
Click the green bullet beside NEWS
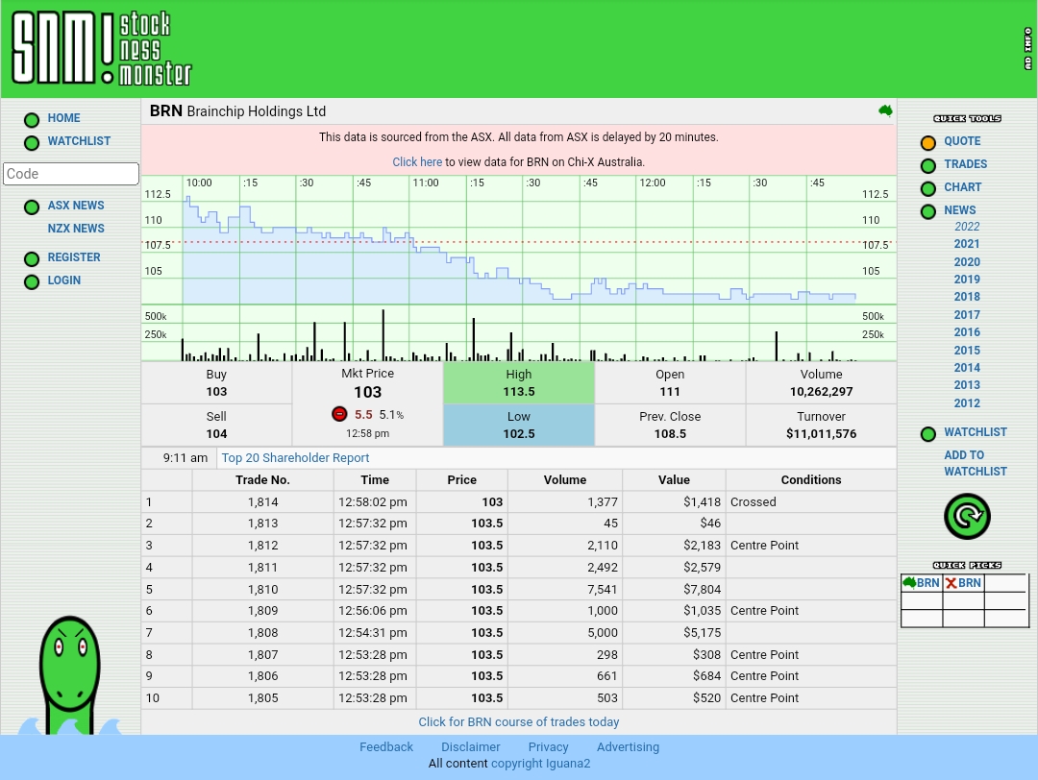pos(928,211)
